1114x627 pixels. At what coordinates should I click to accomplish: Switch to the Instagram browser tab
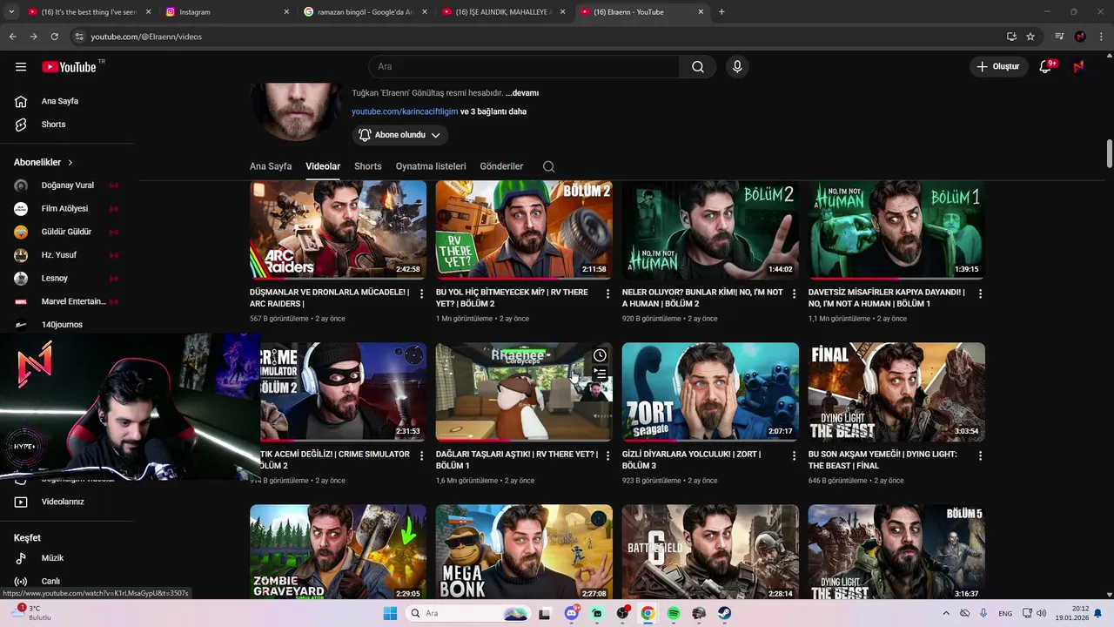tap(226, 12)
